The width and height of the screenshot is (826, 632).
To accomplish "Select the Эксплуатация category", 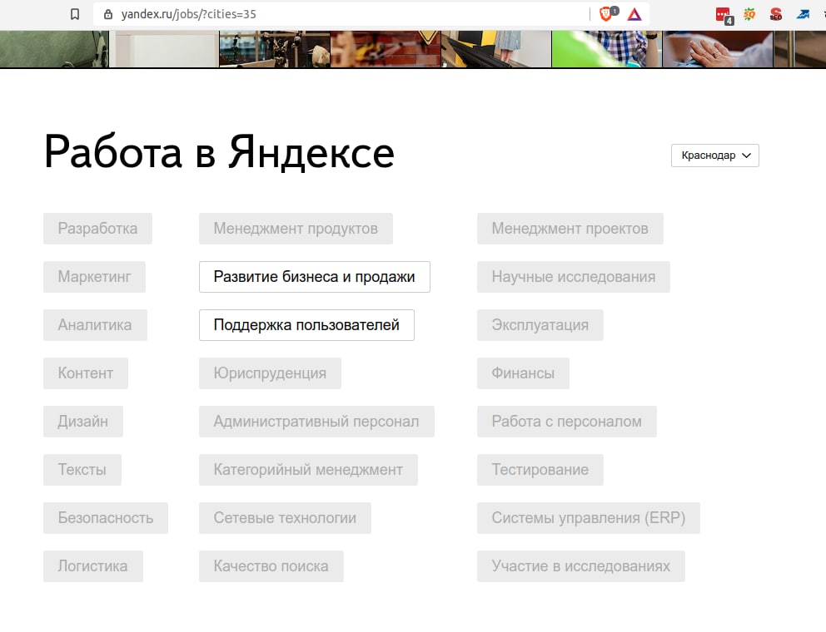I will point(540,325).
